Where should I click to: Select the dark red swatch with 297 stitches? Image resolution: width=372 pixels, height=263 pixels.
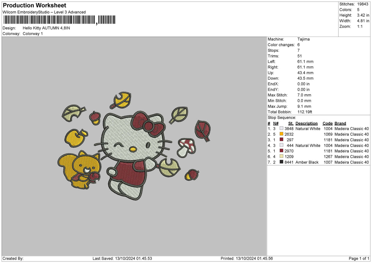point(281,140)
